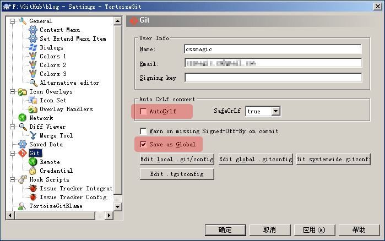Click the Issue Tracker Config bug icon
Screen dimensions: 385x241
click(33, 197)
